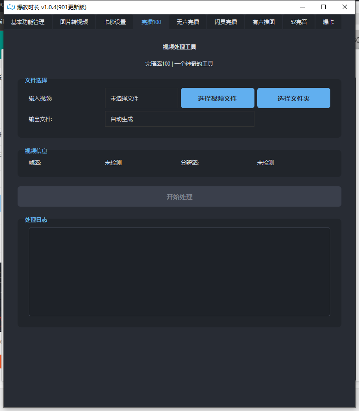Open the 闪灵完播 tab
Image resolution: width=359 pixels, height=411 pixels.
click(226, 22)
